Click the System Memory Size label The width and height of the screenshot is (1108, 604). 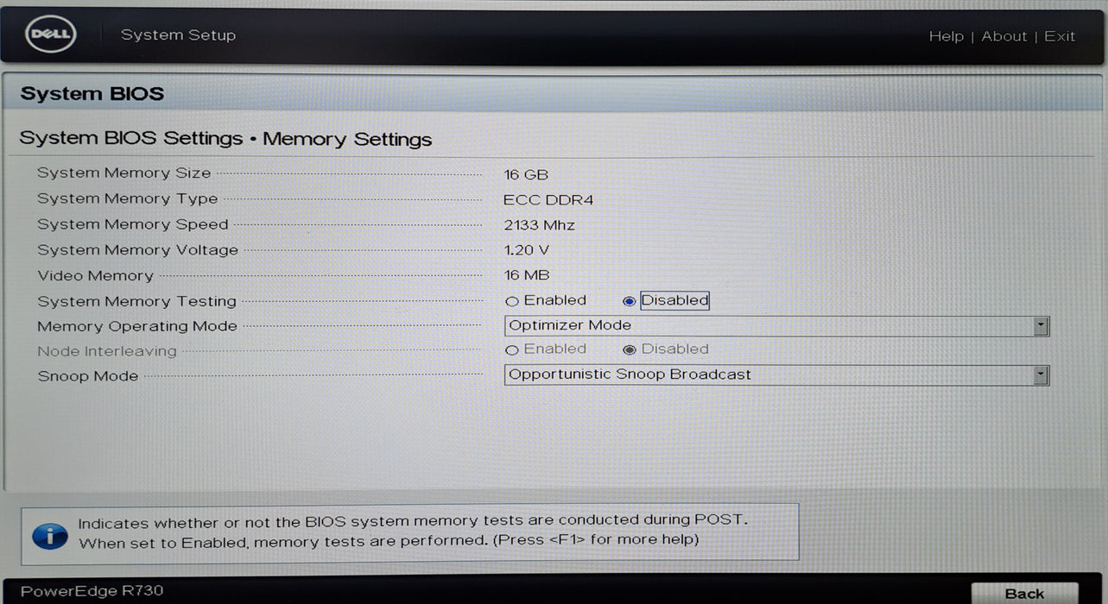pyautogui.click(x=123, y=173)
